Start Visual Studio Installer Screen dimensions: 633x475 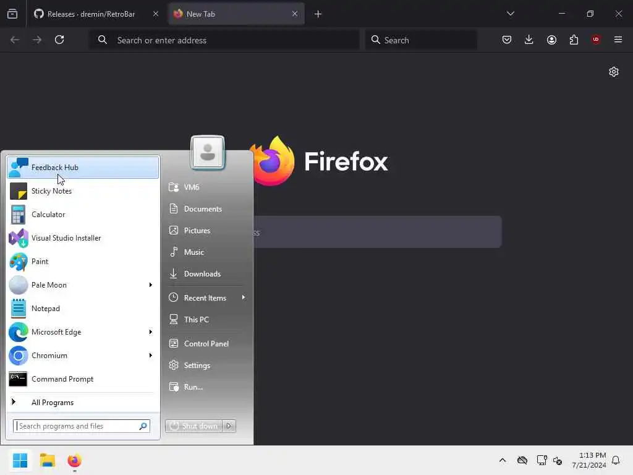pyautogui.click(x=83, y=238)
